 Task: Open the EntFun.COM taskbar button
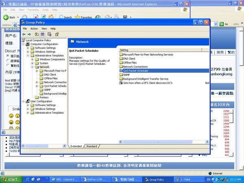pos(96,180)
